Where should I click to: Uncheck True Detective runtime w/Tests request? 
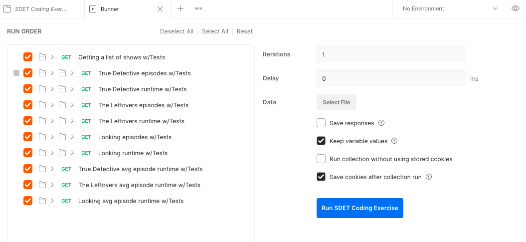click(x=28, y=89)
